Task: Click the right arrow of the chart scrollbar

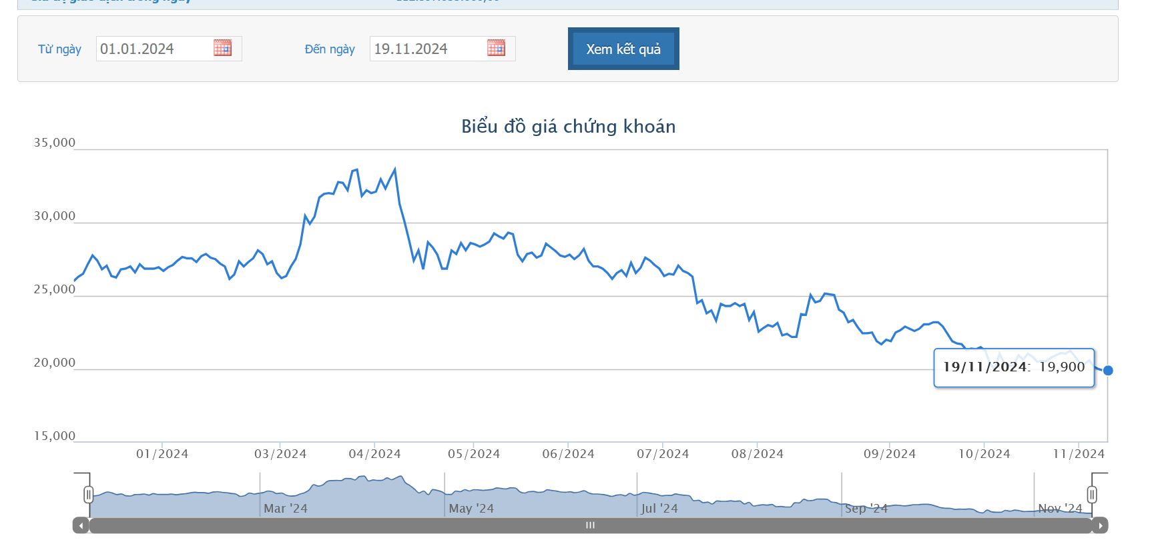Action: coord(1100,525)
